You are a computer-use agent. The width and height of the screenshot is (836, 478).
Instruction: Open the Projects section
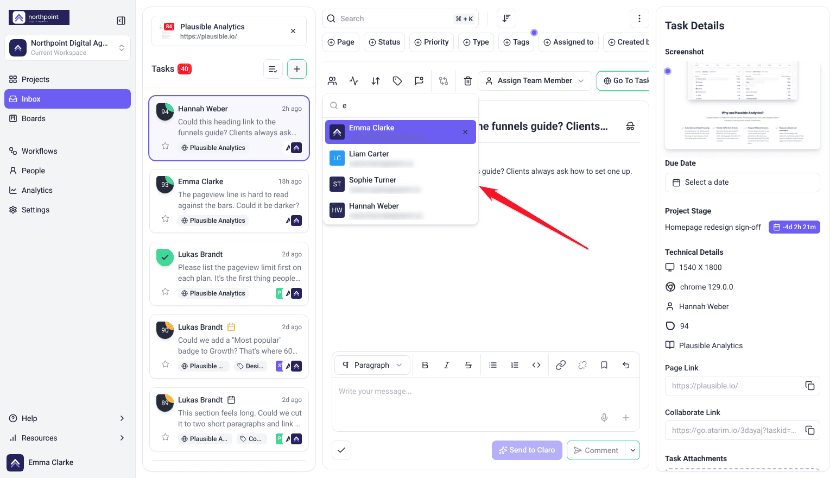pyautogui.click(x=68, y=79)
